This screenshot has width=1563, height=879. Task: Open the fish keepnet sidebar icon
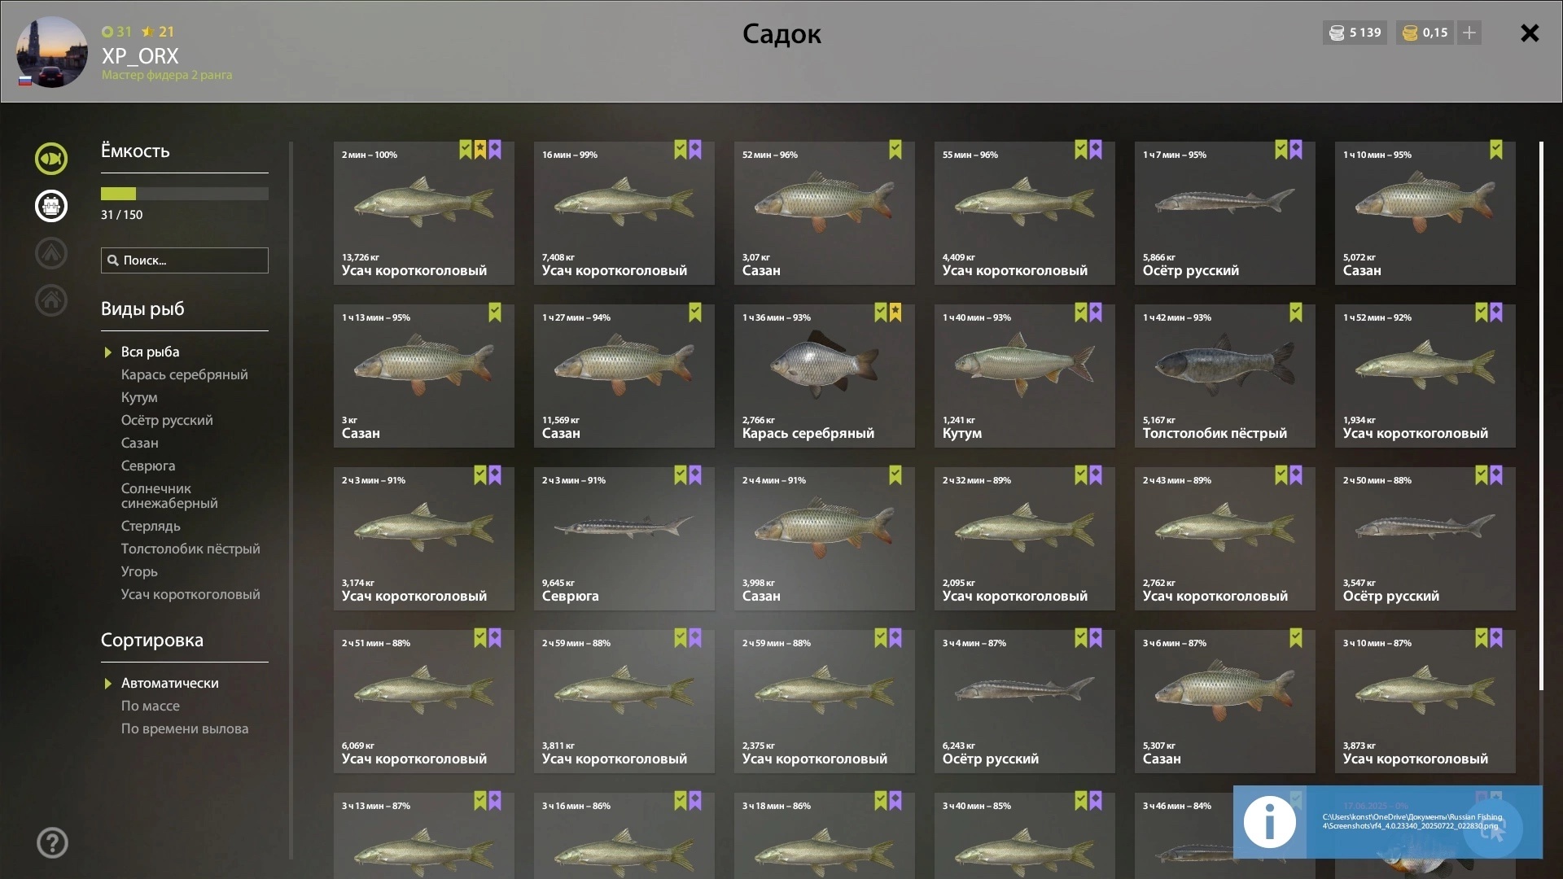pos(51,159)
